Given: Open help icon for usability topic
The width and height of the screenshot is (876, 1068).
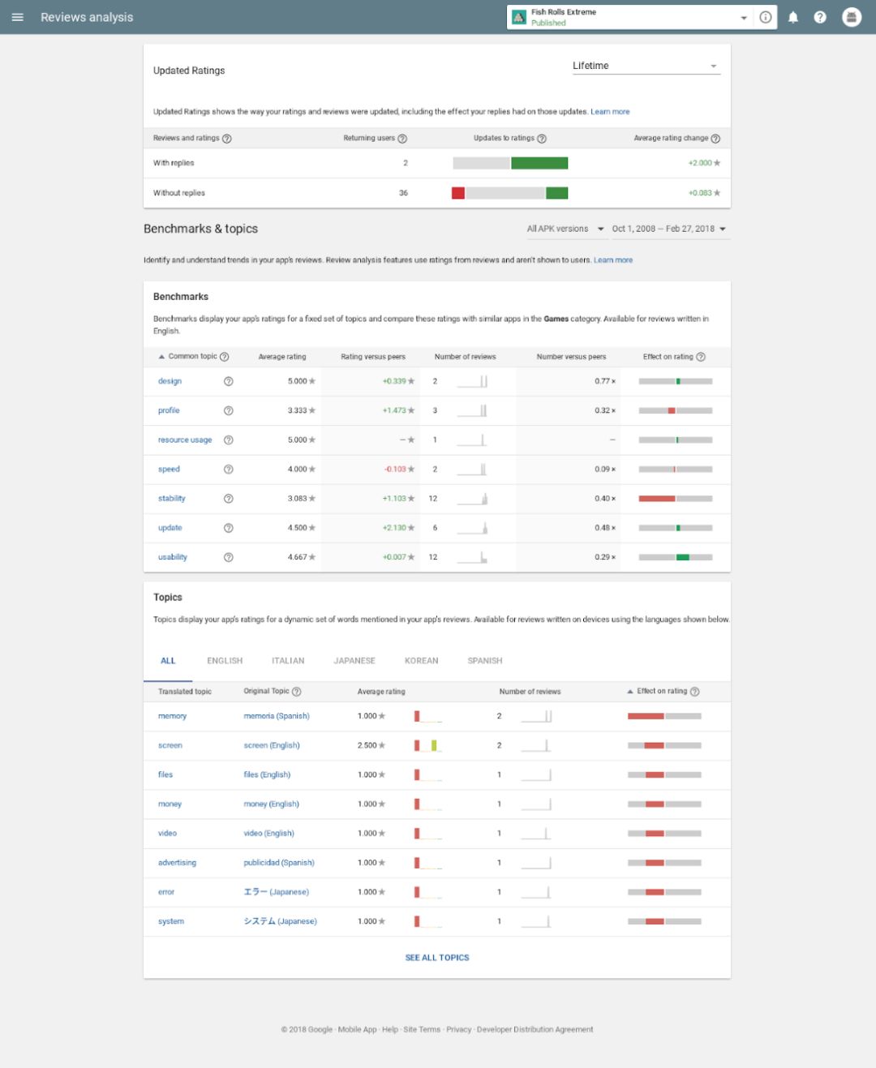Looking at the screenshot, I should pyautogui.click(x=229, y=557).
